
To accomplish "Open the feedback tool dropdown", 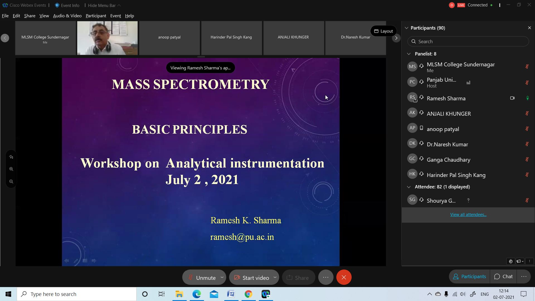I will pyautogui.click(x=520, y=261).
